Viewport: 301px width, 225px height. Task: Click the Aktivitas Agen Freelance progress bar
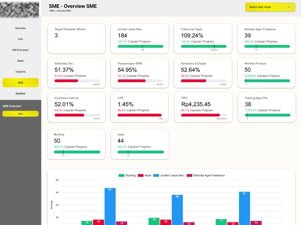point(267,46)
